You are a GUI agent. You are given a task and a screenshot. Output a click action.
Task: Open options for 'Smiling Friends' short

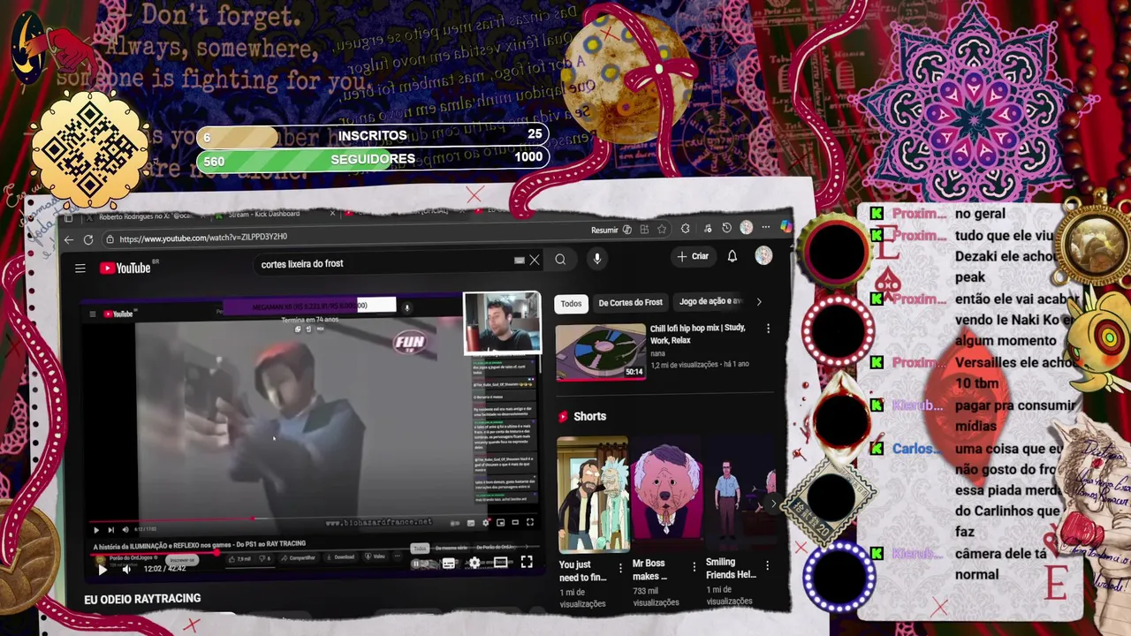click(x=767, y=565)
